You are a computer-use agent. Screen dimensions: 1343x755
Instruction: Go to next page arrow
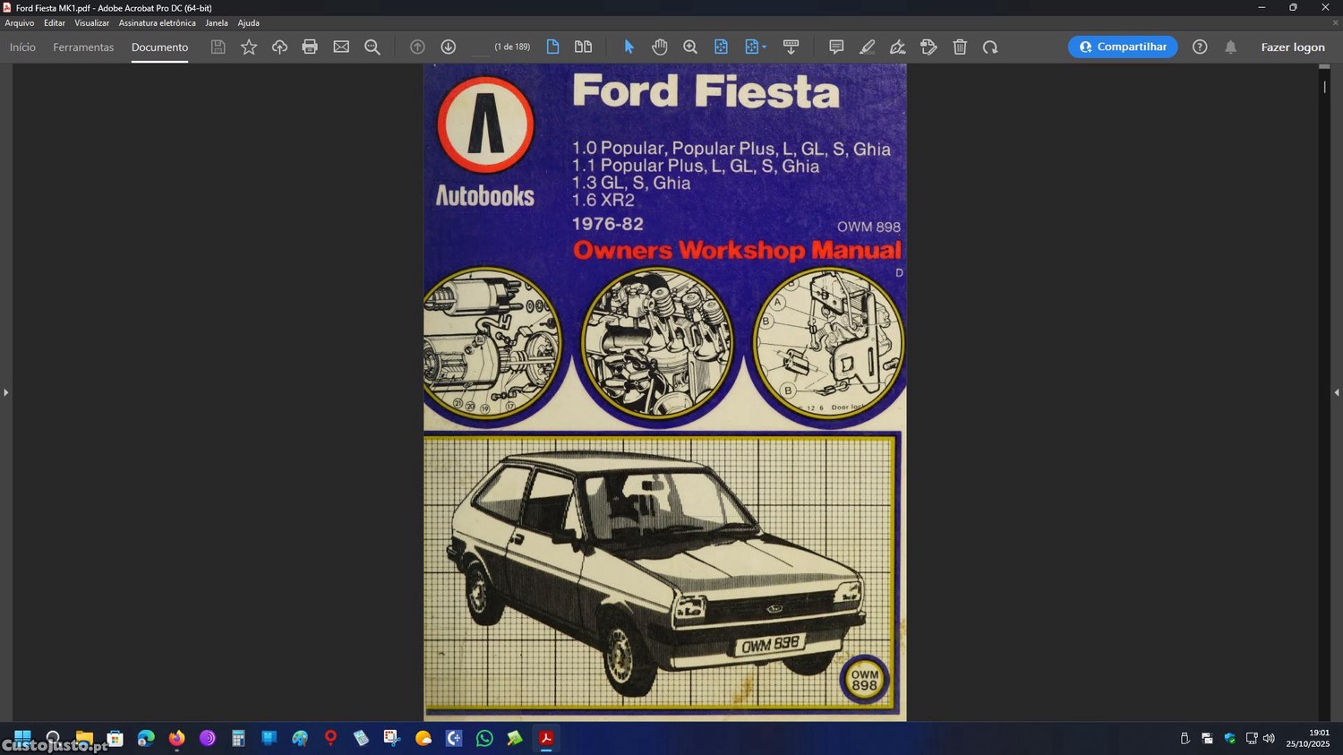(x=448, y=47)
